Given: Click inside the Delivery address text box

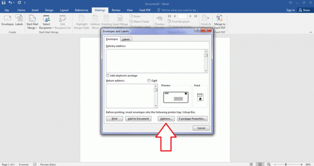Looking at the screenshot, I should point(155,61).
